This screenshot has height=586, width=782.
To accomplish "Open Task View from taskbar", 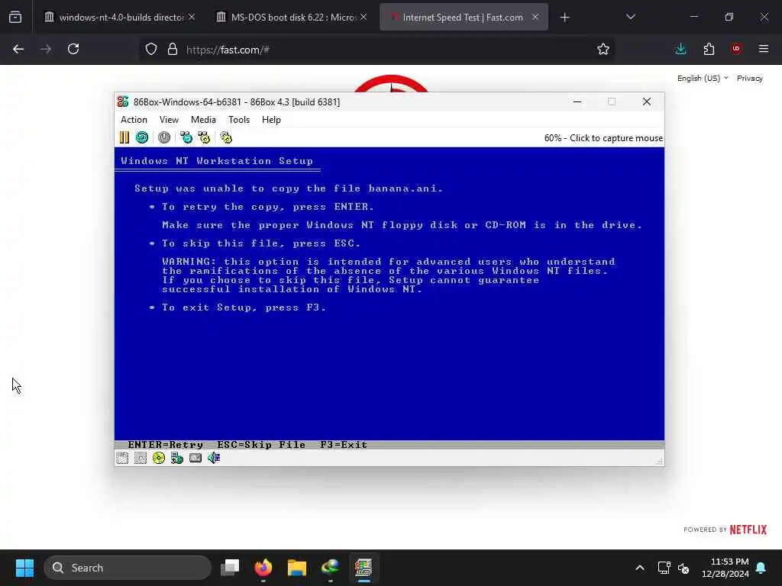I will pyautogui.click(x=231, y=568).
